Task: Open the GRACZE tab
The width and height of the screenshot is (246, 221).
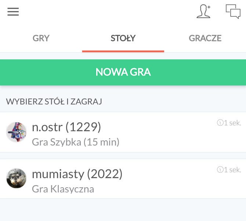Action: (x=205, y=38)
